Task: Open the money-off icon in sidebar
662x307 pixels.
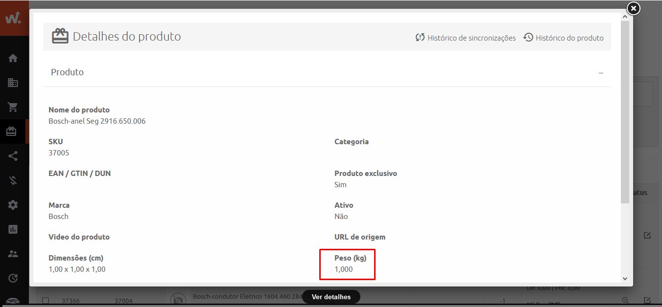Action: coord(13,180)
